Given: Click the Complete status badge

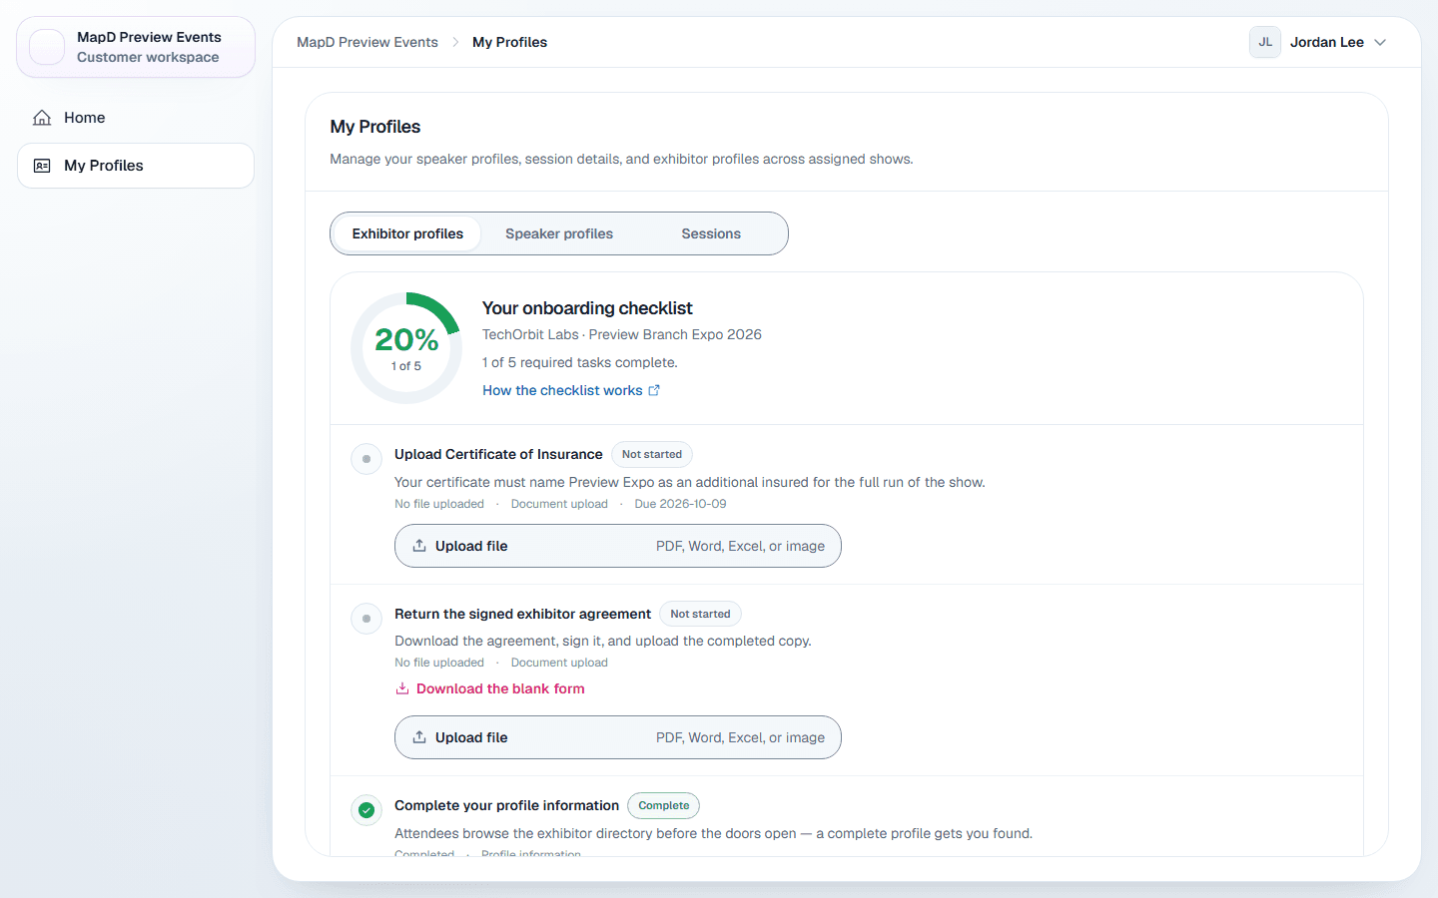Looking at the screenshot, I should click(x=664, y=805).
